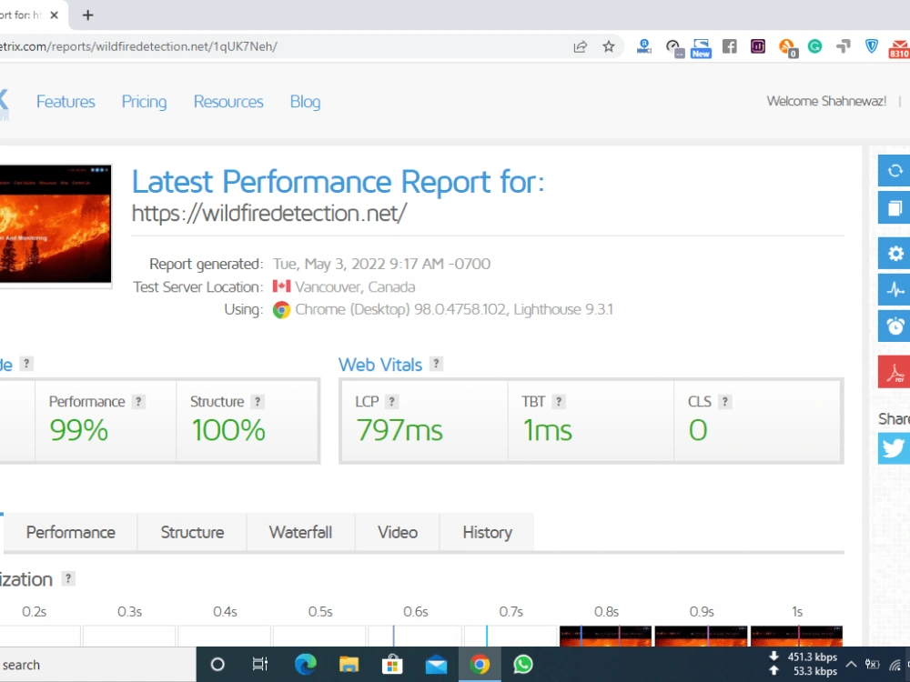Viewport: 910px width, 682px height.
Task: Click the report generated date text
Action: pos(382,264)
